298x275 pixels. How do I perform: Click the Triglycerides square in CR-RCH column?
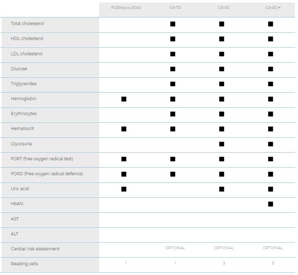(x=270, y=84)
